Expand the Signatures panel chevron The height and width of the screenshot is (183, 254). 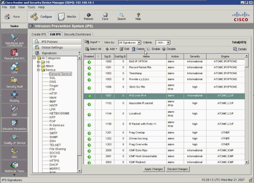80,53
